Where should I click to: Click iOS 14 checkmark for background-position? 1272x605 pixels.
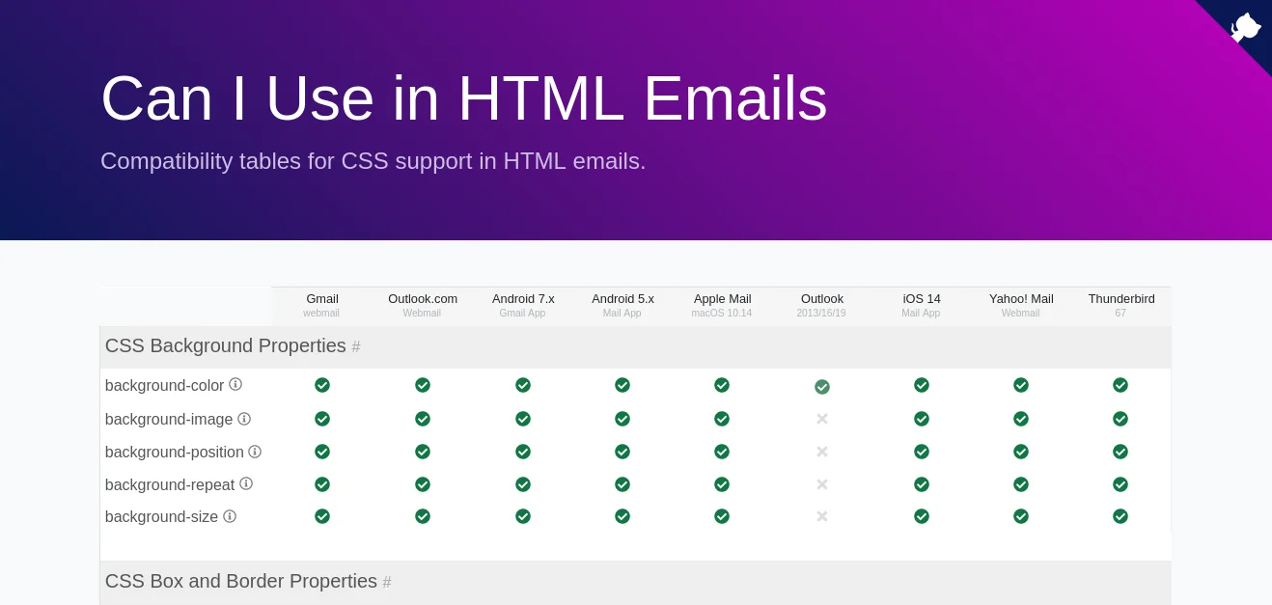[x=922, y=452]
